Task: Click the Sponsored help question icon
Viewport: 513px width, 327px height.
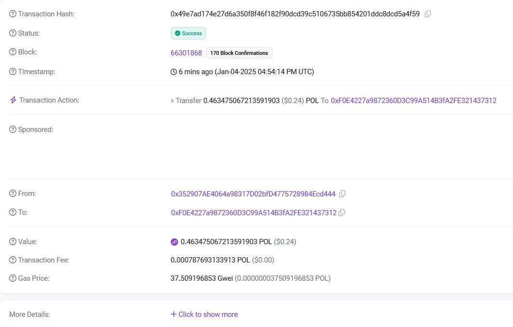Action: pyautogui.click(x=13, y=130)
